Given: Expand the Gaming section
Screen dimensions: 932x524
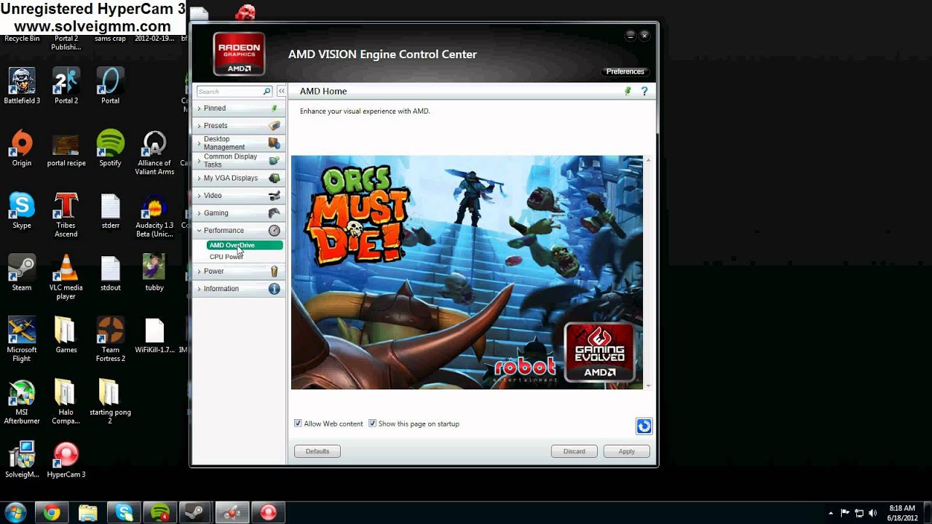Looking at the screenshot, I should (x=238, y=213).
